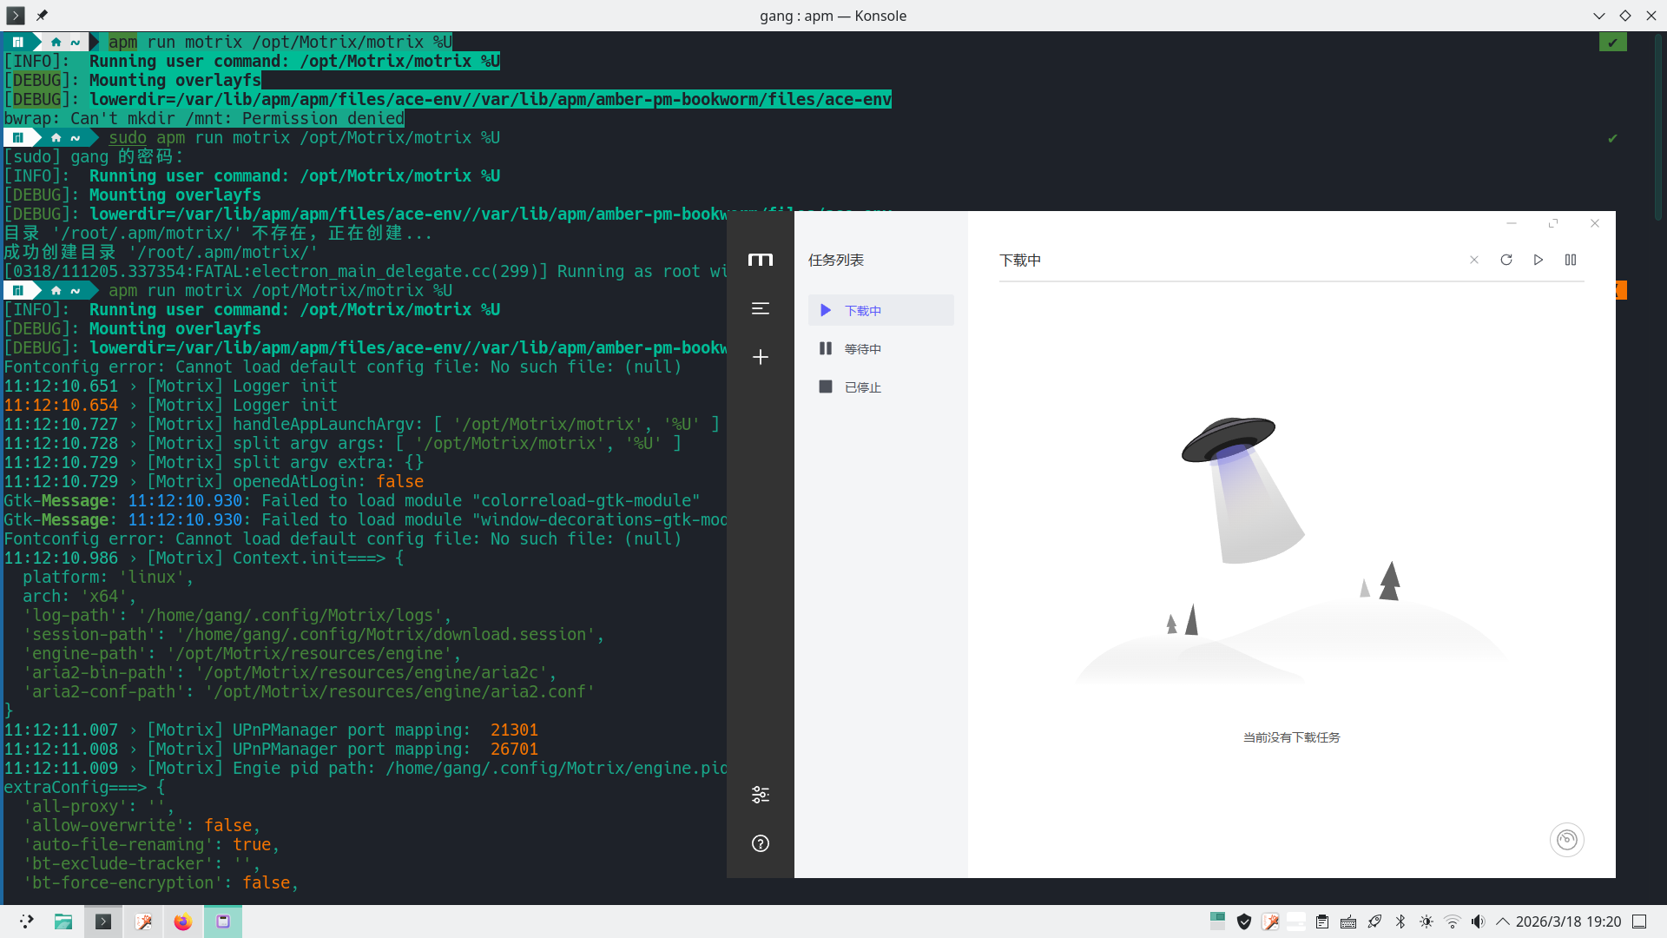This screenshot has width=1667, height=938.
Task: Switch to the 等待中 task list
Action: (x=862, y=349)
